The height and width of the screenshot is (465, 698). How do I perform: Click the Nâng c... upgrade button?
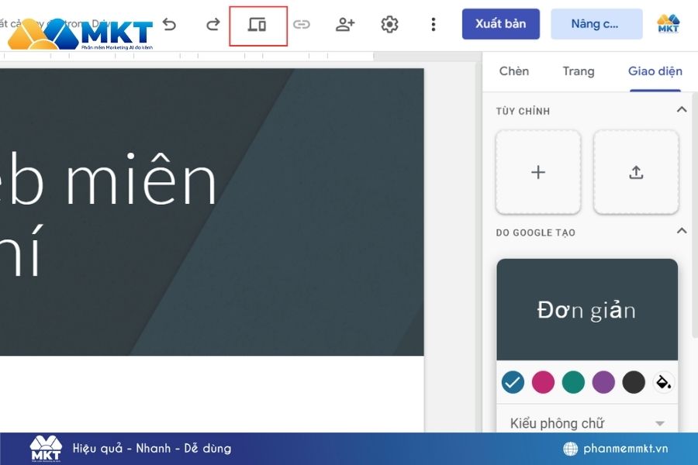pyautogui.click(x=596, y=24)
